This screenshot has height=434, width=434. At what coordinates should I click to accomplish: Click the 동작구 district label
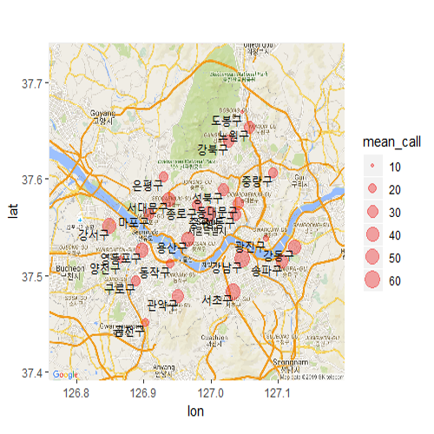pyautogui.click(x=155, y=273)
